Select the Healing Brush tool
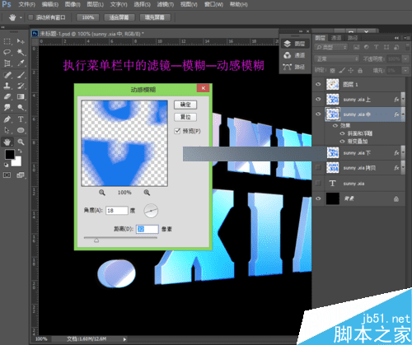Screen dimensions: 412x345 [7, 75]
